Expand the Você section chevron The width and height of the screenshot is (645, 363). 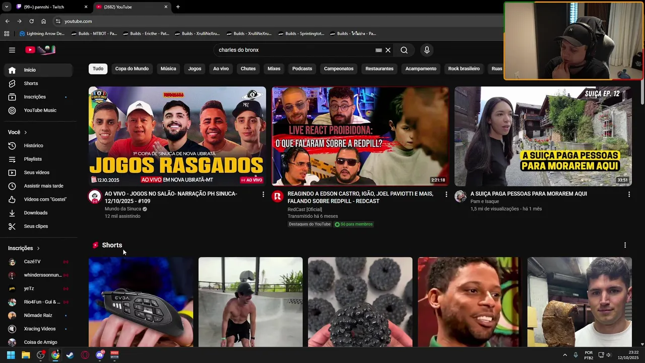tap(26, 132)
